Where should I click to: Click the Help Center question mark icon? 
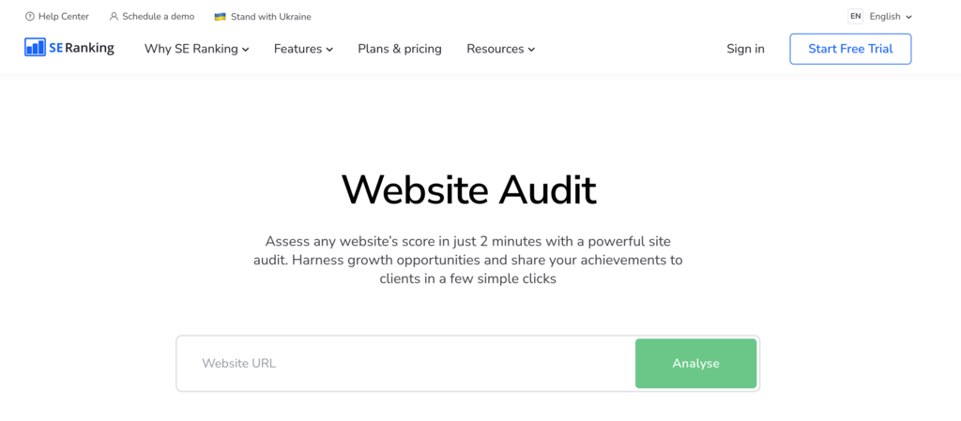click(x=30, y=17)
